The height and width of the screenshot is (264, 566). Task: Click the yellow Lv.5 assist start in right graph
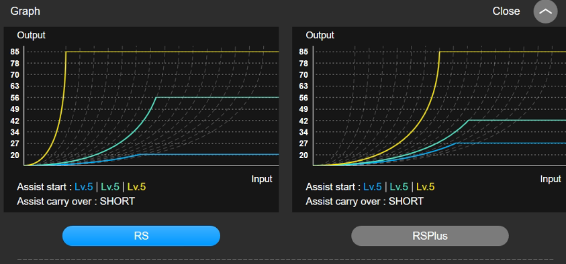tap(426, 187)
